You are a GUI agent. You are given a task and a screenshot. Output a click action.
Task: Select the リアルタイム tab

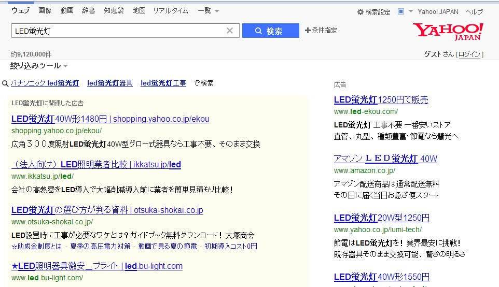[x=170, y=11]
